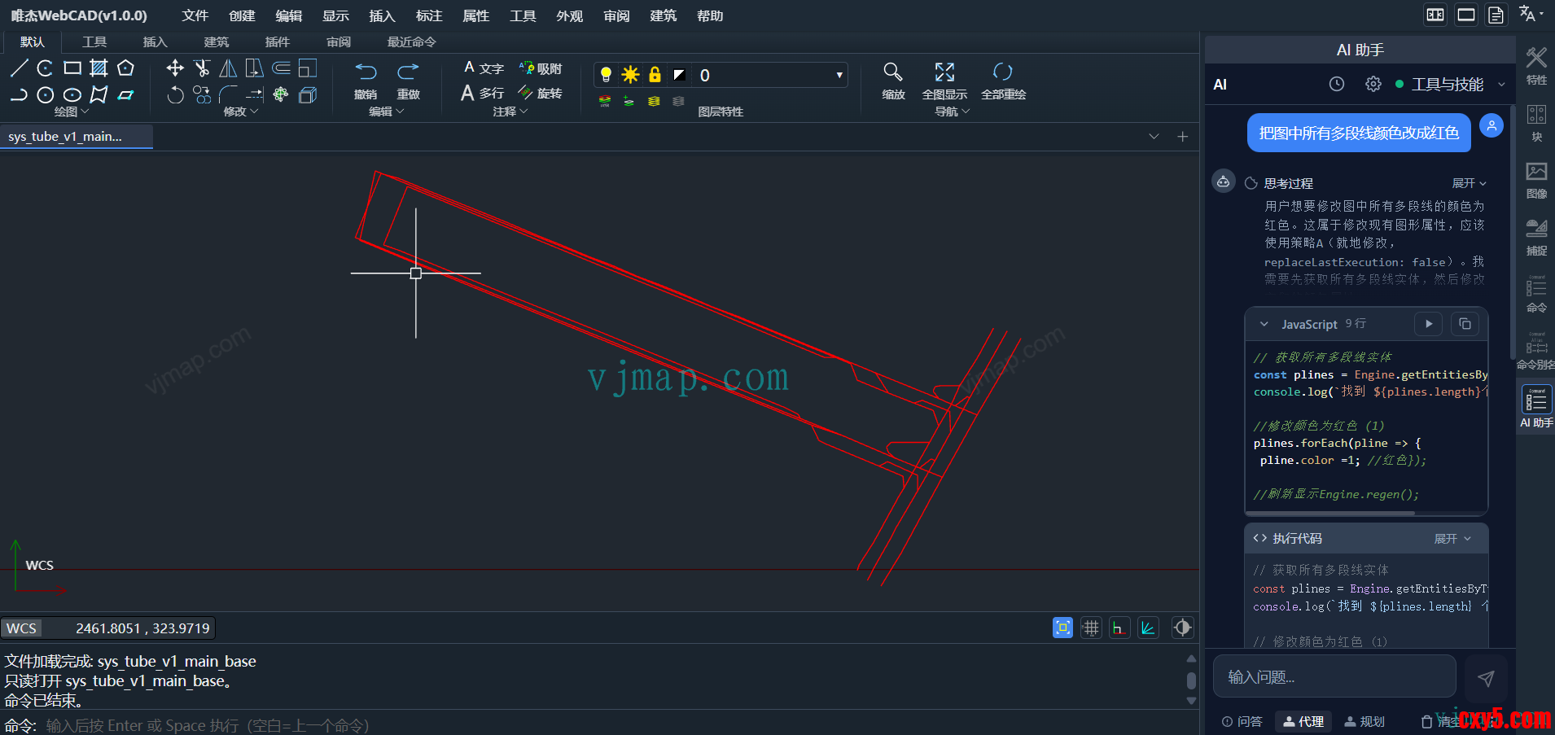Image resolution: width=1555 pixels, height=735 pixels.
Task: Send the AI message
Action: point(1486,678)
